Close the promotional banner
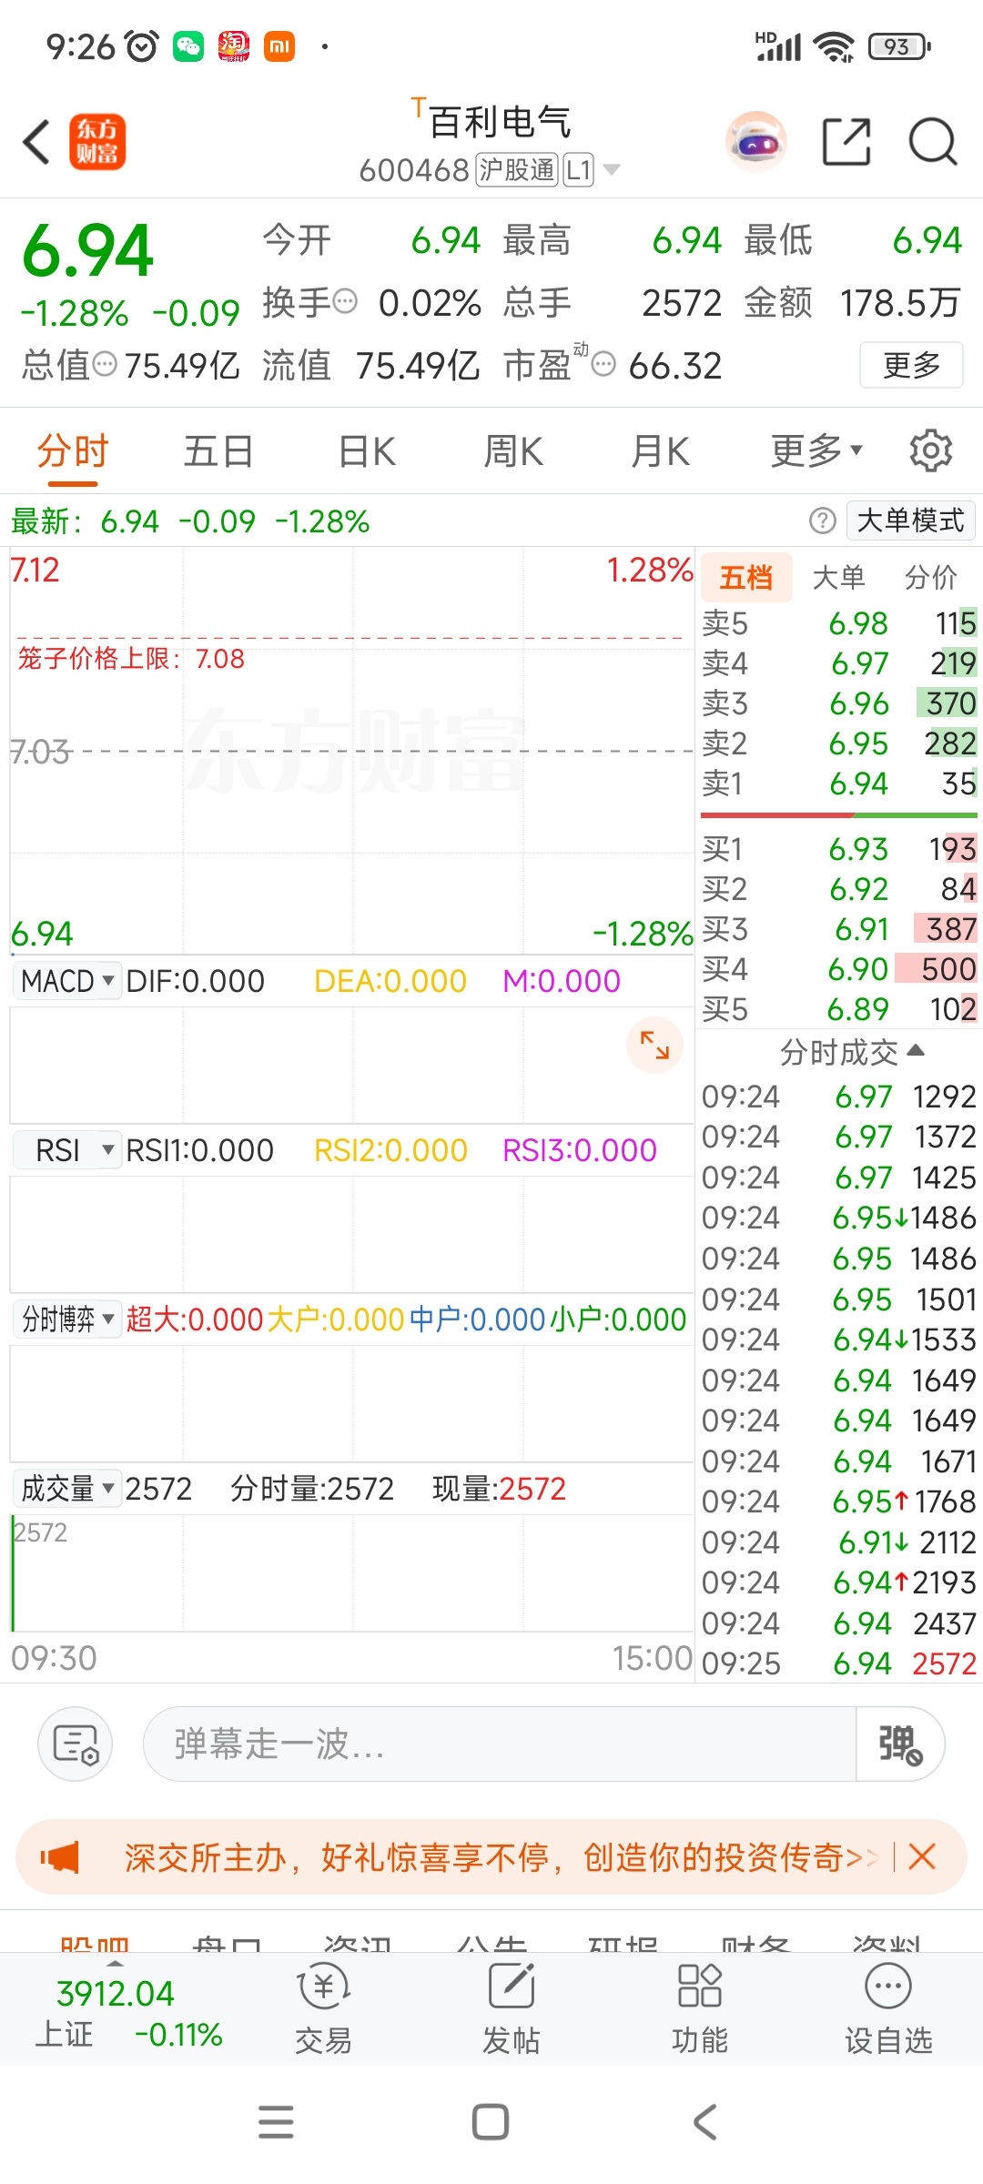Screen dimensions: 983x2184 coord(922,1856)
